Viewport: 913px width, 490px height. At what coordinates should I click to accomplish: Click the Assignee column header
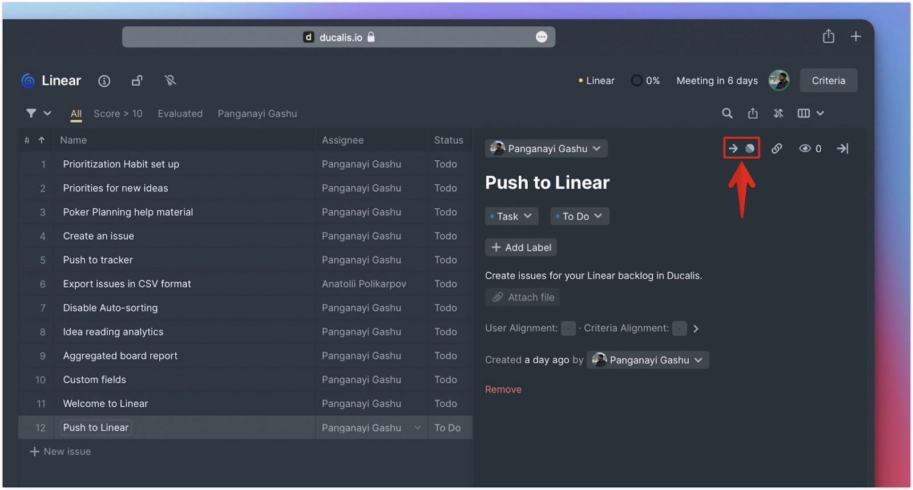(342, 140)
